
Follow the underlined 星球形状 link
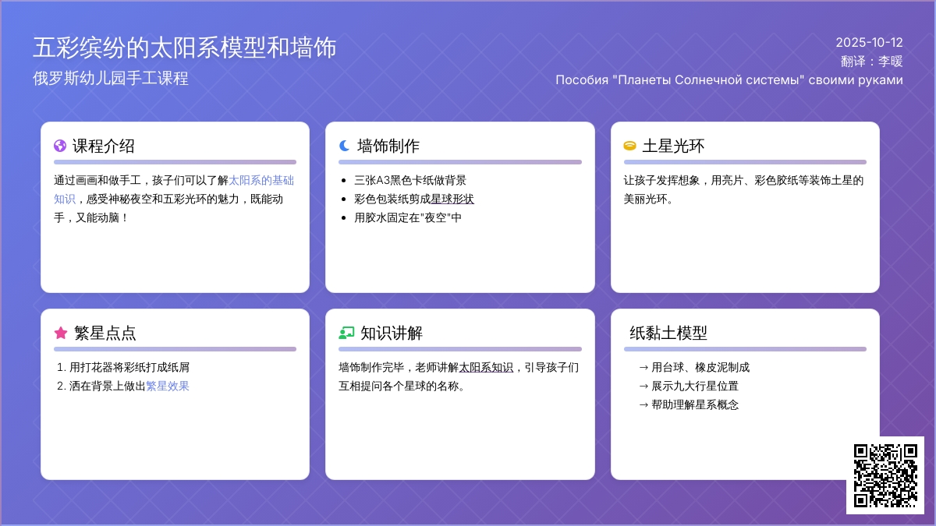tap(452, 199)
